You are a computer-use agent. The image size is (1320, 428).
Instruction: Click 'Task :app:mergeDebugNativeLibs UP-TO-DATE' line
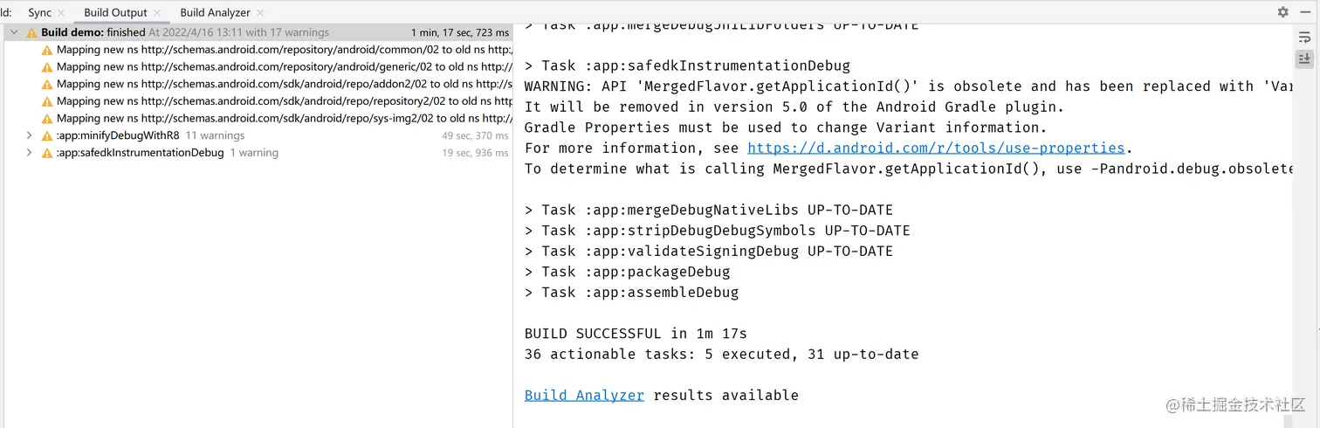(x=709, y=210)
